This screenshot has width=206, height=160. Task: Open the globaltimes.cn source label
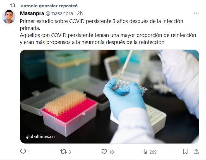pos(40,137)
